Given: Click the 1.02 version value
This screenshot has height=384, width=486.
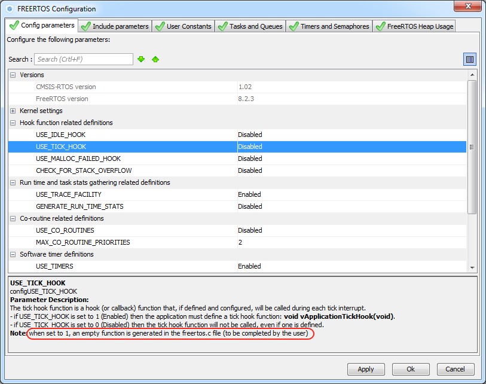Looking at the screenshot, I should pos(245,87).
